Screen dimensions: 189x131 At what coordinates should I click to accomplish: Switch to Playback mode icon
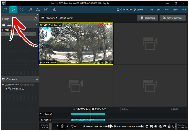coord(13,10)
